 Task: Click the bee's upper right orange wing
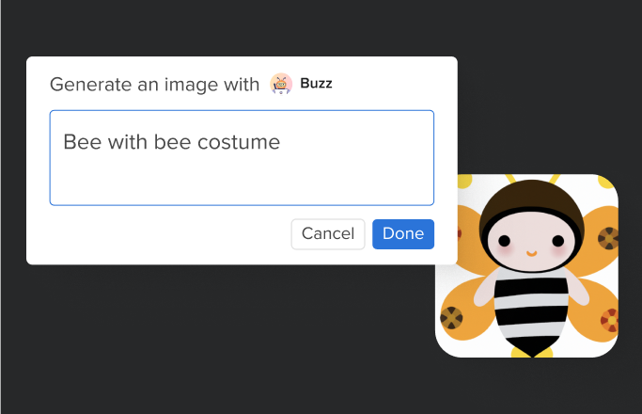coord(600,238)
